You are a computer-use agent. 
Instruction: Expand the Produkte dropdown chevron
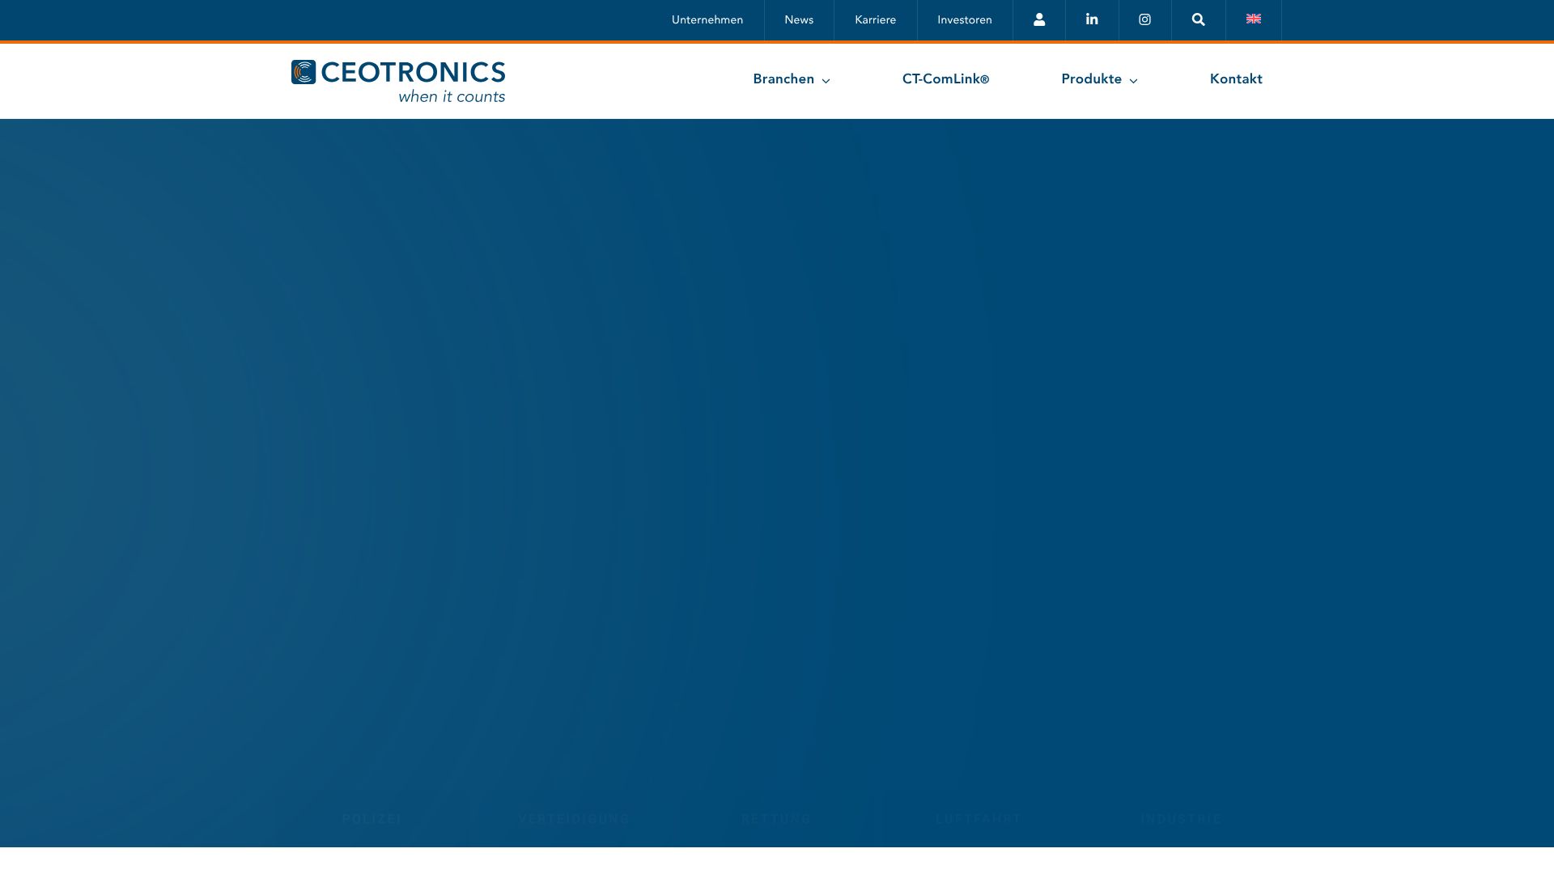coord(1133,81)
